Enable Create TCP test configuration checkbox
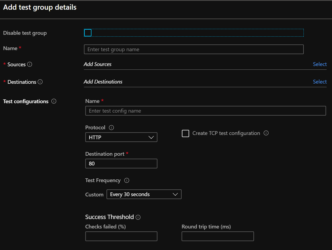The width and height of the screenshot is (332, 250). coord(185,133)
